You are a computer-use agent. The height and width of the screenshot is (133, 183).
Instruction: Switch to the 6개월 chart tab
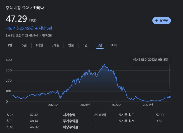[55, 45]
